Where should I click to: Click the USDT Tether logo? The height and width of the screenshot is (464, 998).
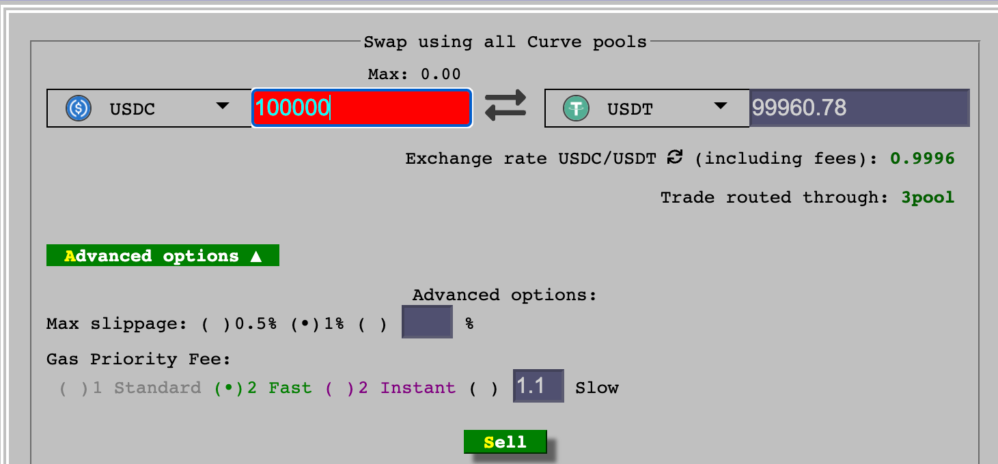576,108
